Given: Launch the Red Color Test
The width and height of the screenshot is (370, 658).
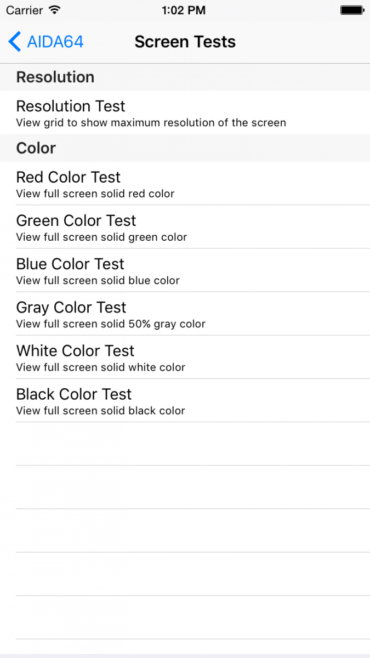Looking at the screenshot, I should point(69,177).
